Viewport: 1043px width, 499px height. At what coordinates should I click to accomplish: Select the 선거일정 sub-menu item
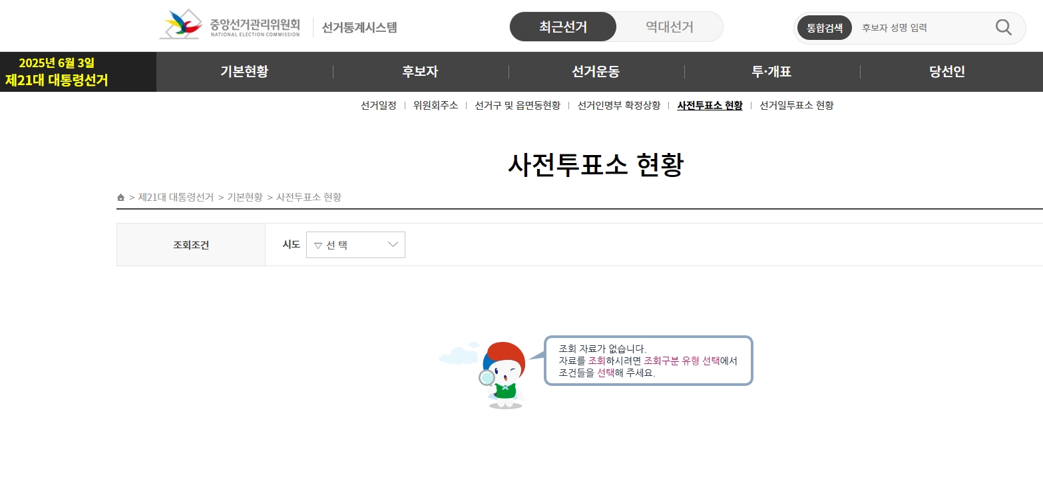(x=377, y=105)
